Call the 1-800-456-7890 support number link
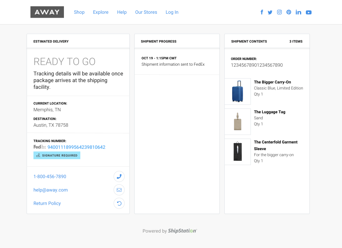The width and height of the screenshot is (342, 248). click(x=50, y=177)
